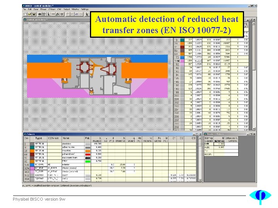Click the greyed-out toolbar icon after the U icon
This screenshot has width=278, height=208.
coord(68,14)
